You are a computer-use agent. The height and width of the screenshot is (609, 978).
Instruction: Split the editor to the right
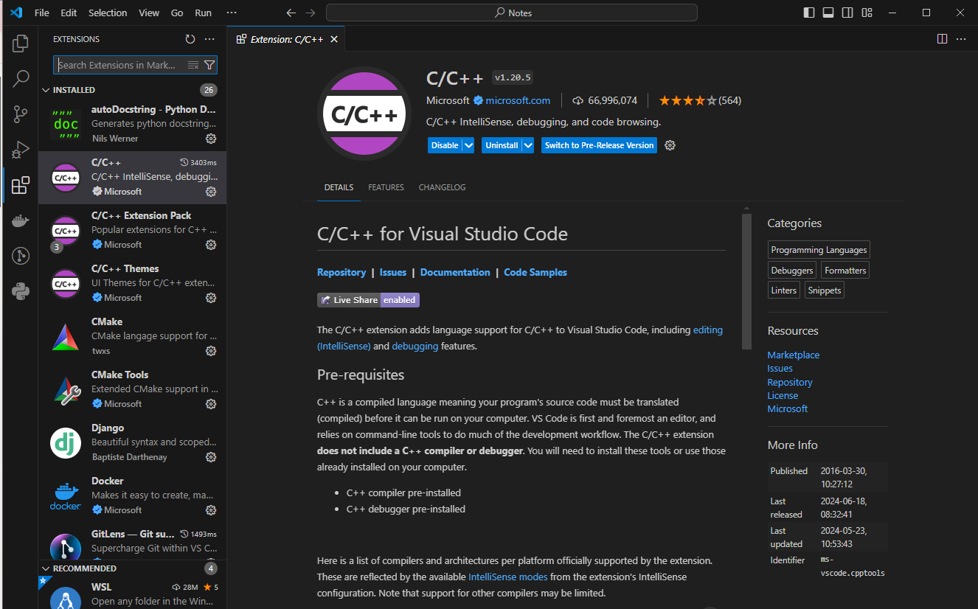tap(942, 39)
